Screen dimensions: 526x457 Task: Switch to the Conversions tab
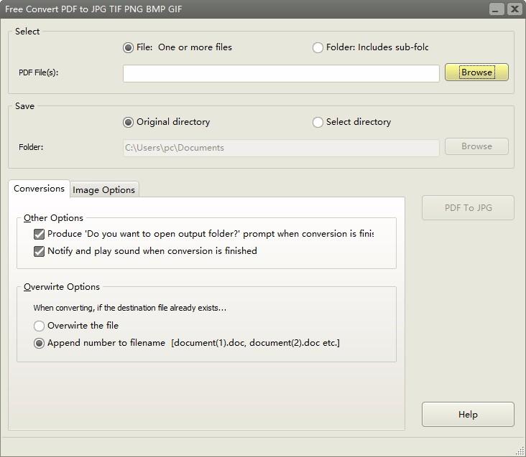click(x=39, y=189)
